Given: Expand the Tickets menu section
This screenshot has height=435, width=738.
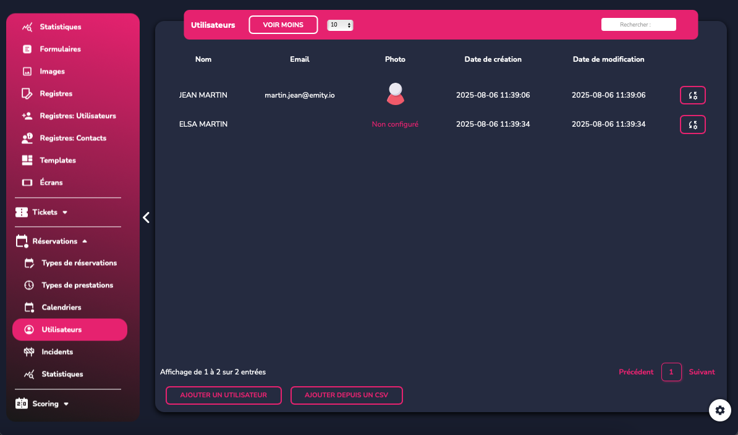Looking at the screenshot, I should [x=42, y=212].
